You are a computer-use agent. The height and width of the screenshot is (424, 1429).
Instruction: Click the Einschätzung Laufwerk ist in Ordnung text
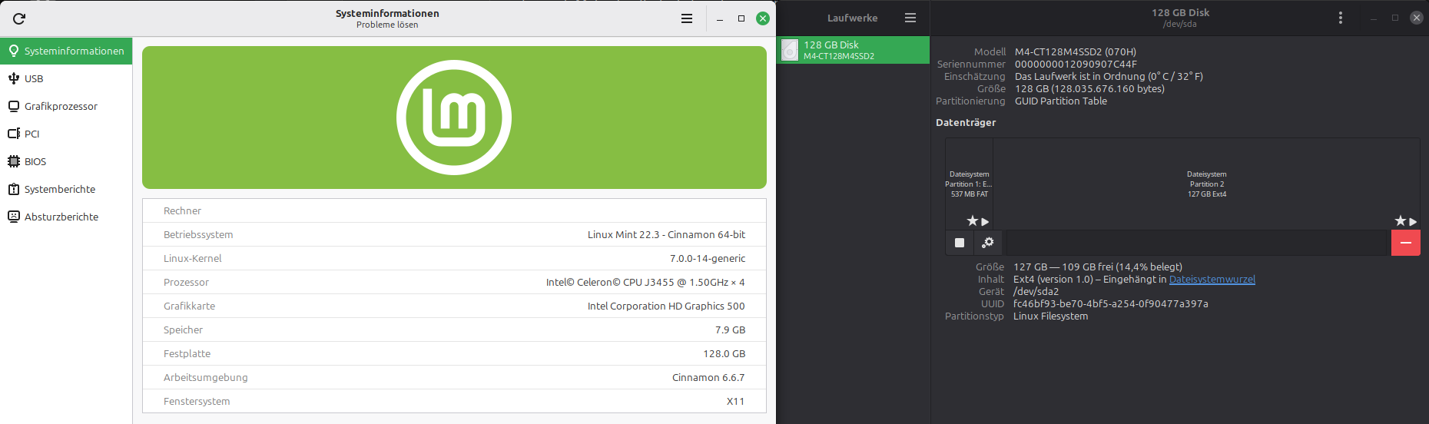click(x=1109, y=76)
